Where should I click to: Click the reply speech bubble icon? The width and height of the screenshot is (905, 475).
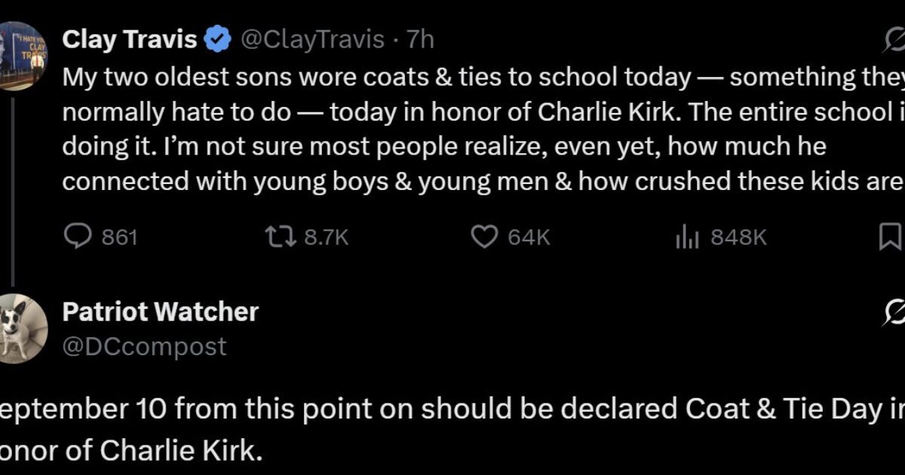pos(78,237)
